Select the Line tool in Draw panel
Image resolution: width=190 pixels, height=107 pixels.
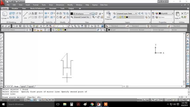point(25,15)
